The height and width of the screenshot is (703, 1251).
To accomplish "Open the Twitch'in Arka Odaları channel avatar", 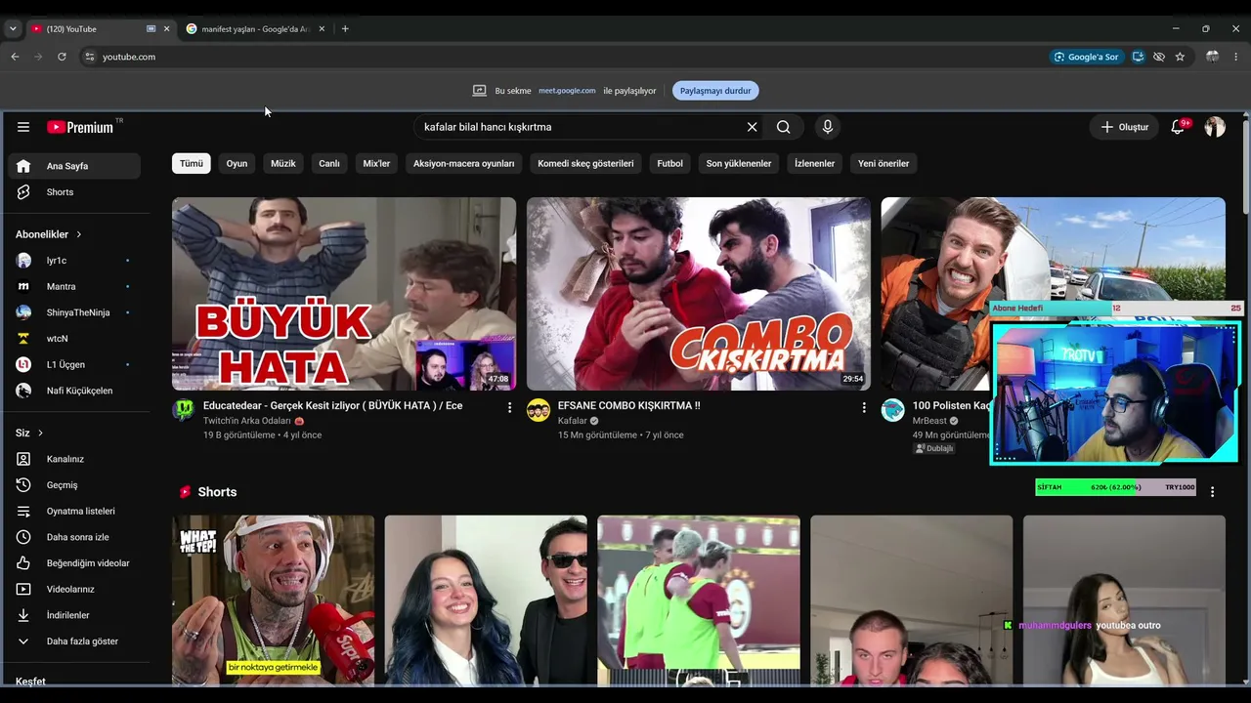I will (x=184, y=410).
